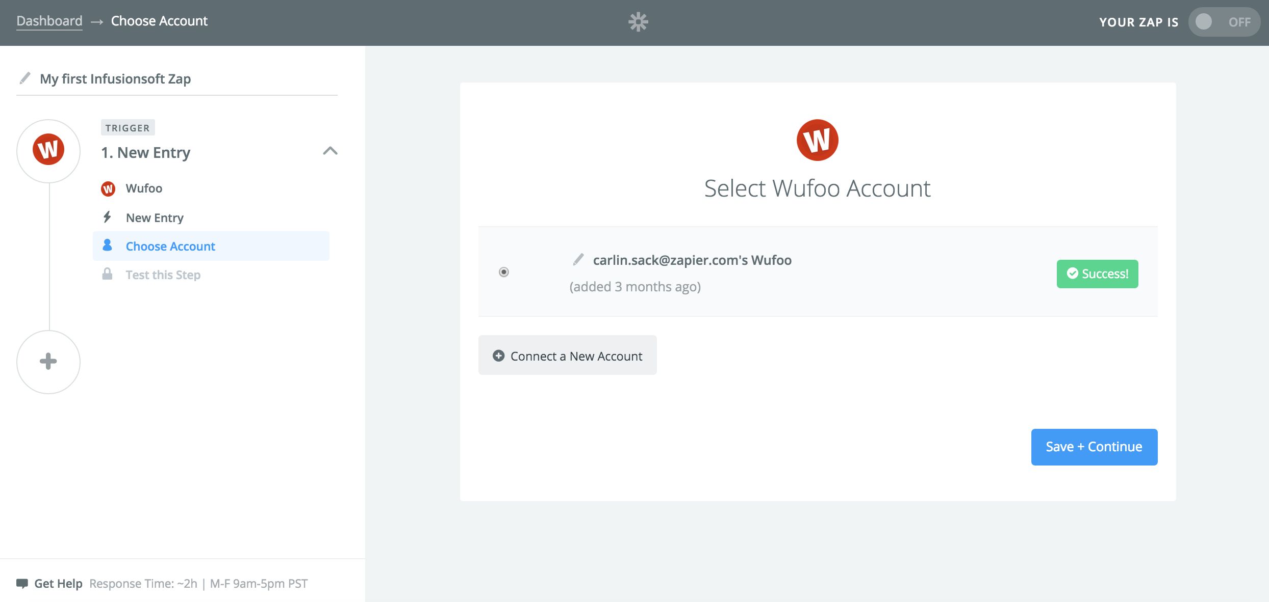The width and height of the screenshot is (1269, 602).
Task: Collapse the New Entry trigger step chevron
Action: coord(330,151)
